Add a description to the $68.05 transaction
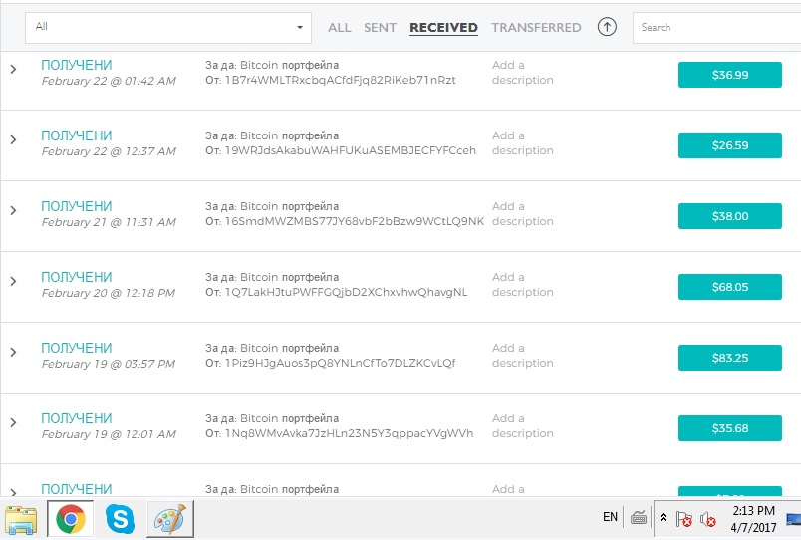801x540 pixels. point(523,285)
